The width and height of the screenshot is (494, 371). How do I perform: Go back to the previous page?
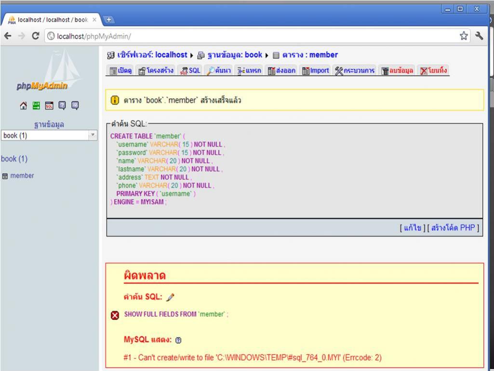(8, 36)
